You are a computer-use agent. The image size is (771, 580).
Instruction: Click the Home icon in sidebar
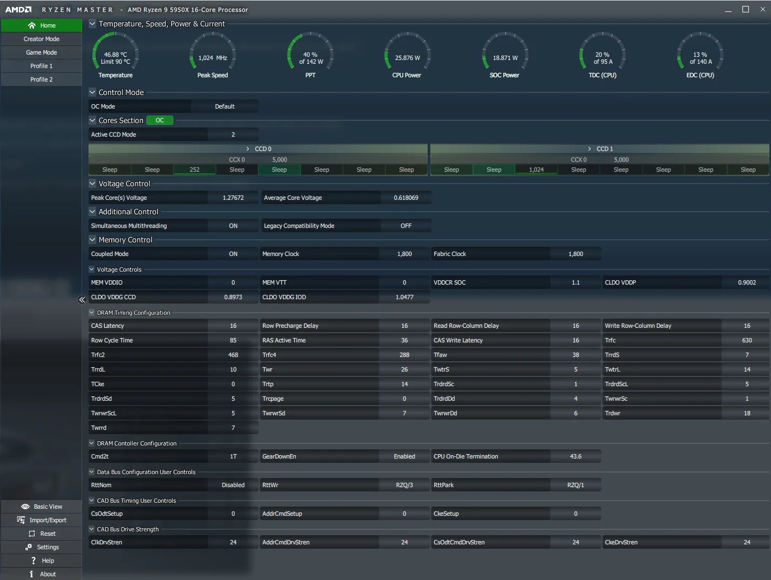click(x=32, y=25)
